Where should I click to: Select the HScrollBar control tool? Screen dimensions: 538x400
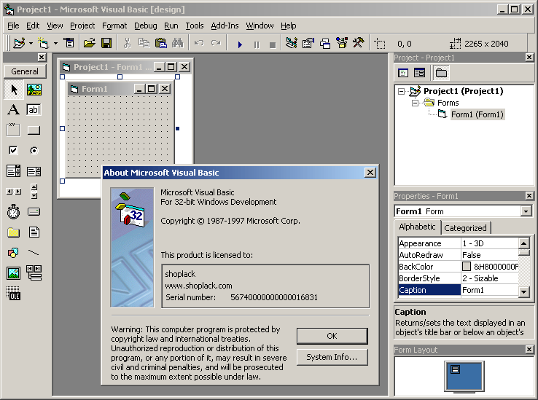pyautogui.click(x=14, y=192)
